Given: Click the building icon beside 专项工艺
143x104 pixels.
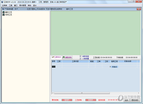Looking at the screenshot, I should [x=4, y=15].
